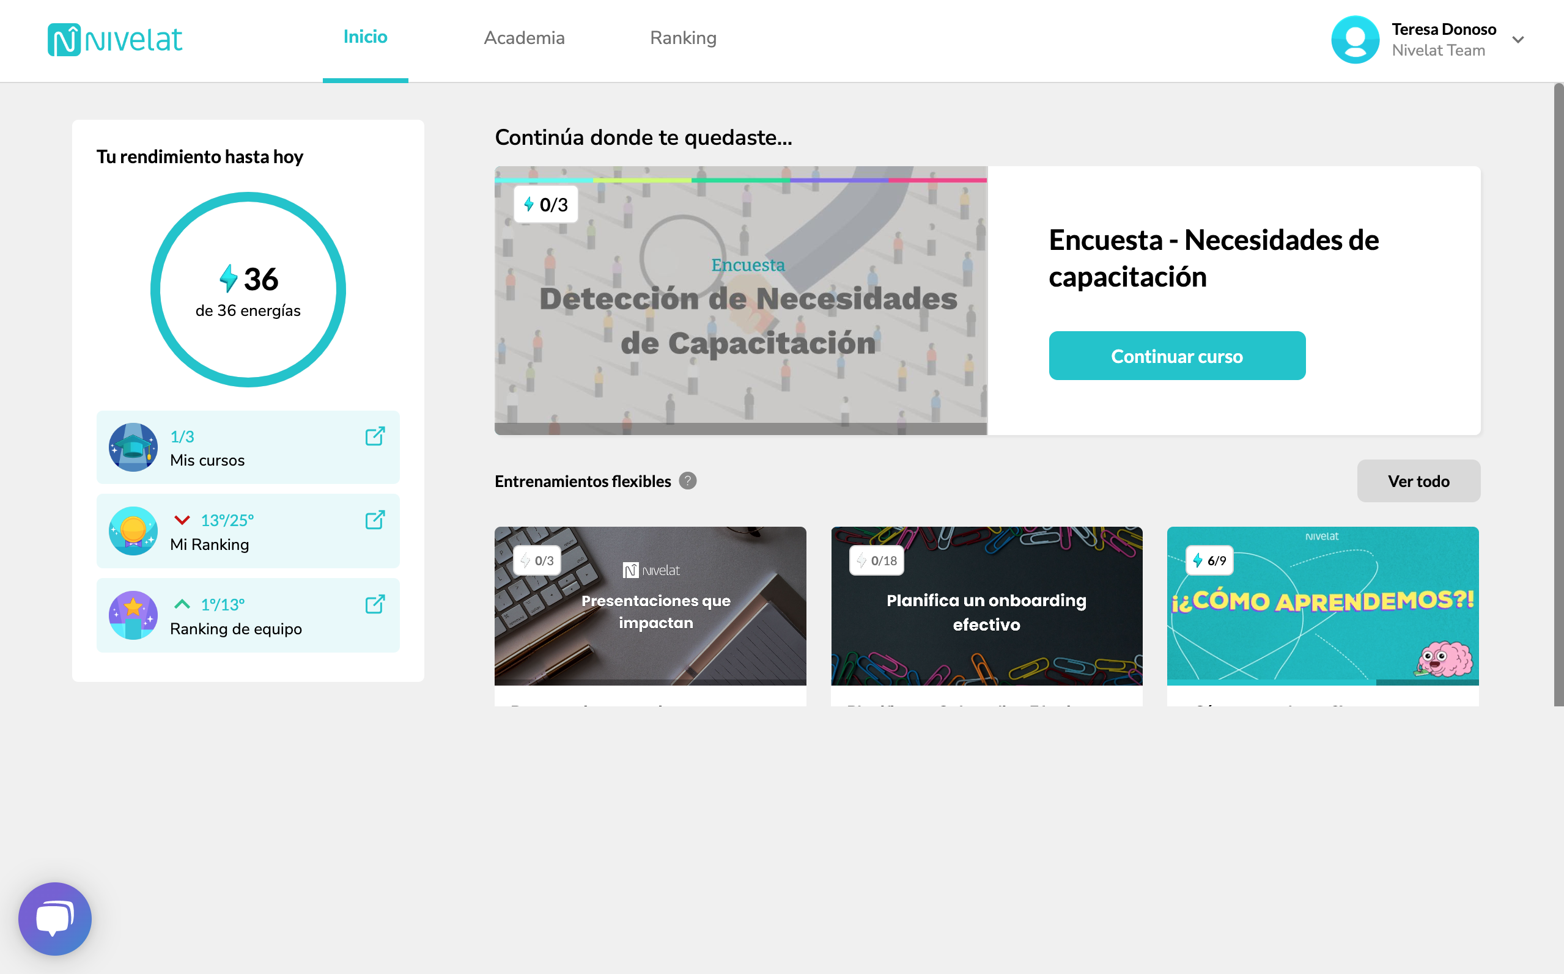Click the graduation cap Mis cursos icon

tap(133, 447)
